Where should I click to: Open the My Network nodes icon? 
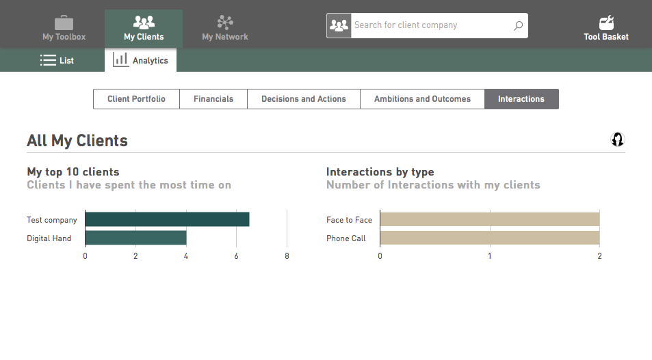pos(225,23)
